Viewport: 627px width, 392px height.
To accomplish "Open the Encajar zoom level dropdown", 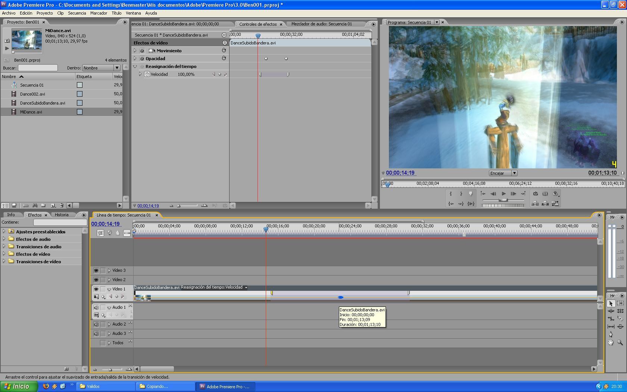I will coord(514,173).
